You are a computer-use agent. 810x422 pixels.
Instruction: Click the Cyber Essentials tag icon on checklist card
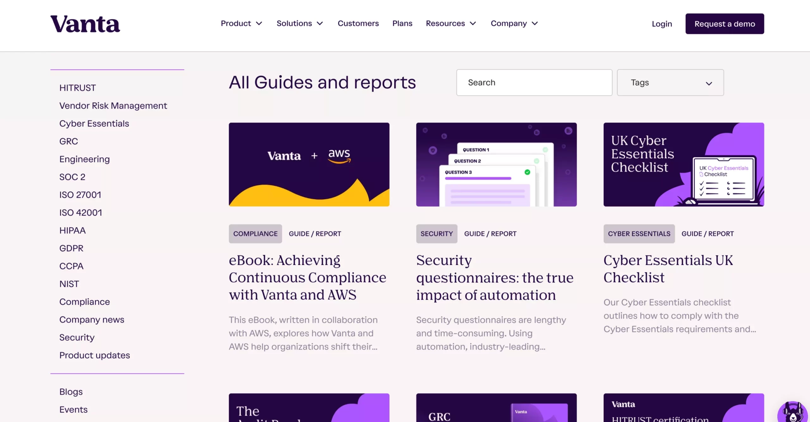639,234
